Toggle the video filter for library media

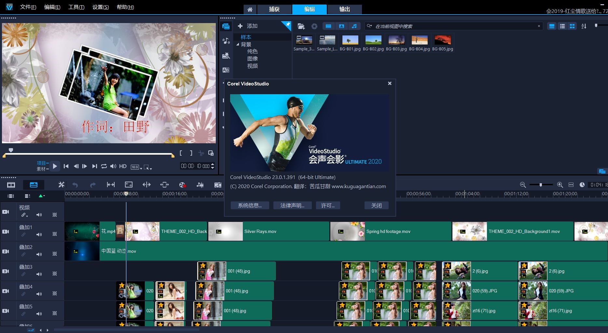click(x=328, y=26)
